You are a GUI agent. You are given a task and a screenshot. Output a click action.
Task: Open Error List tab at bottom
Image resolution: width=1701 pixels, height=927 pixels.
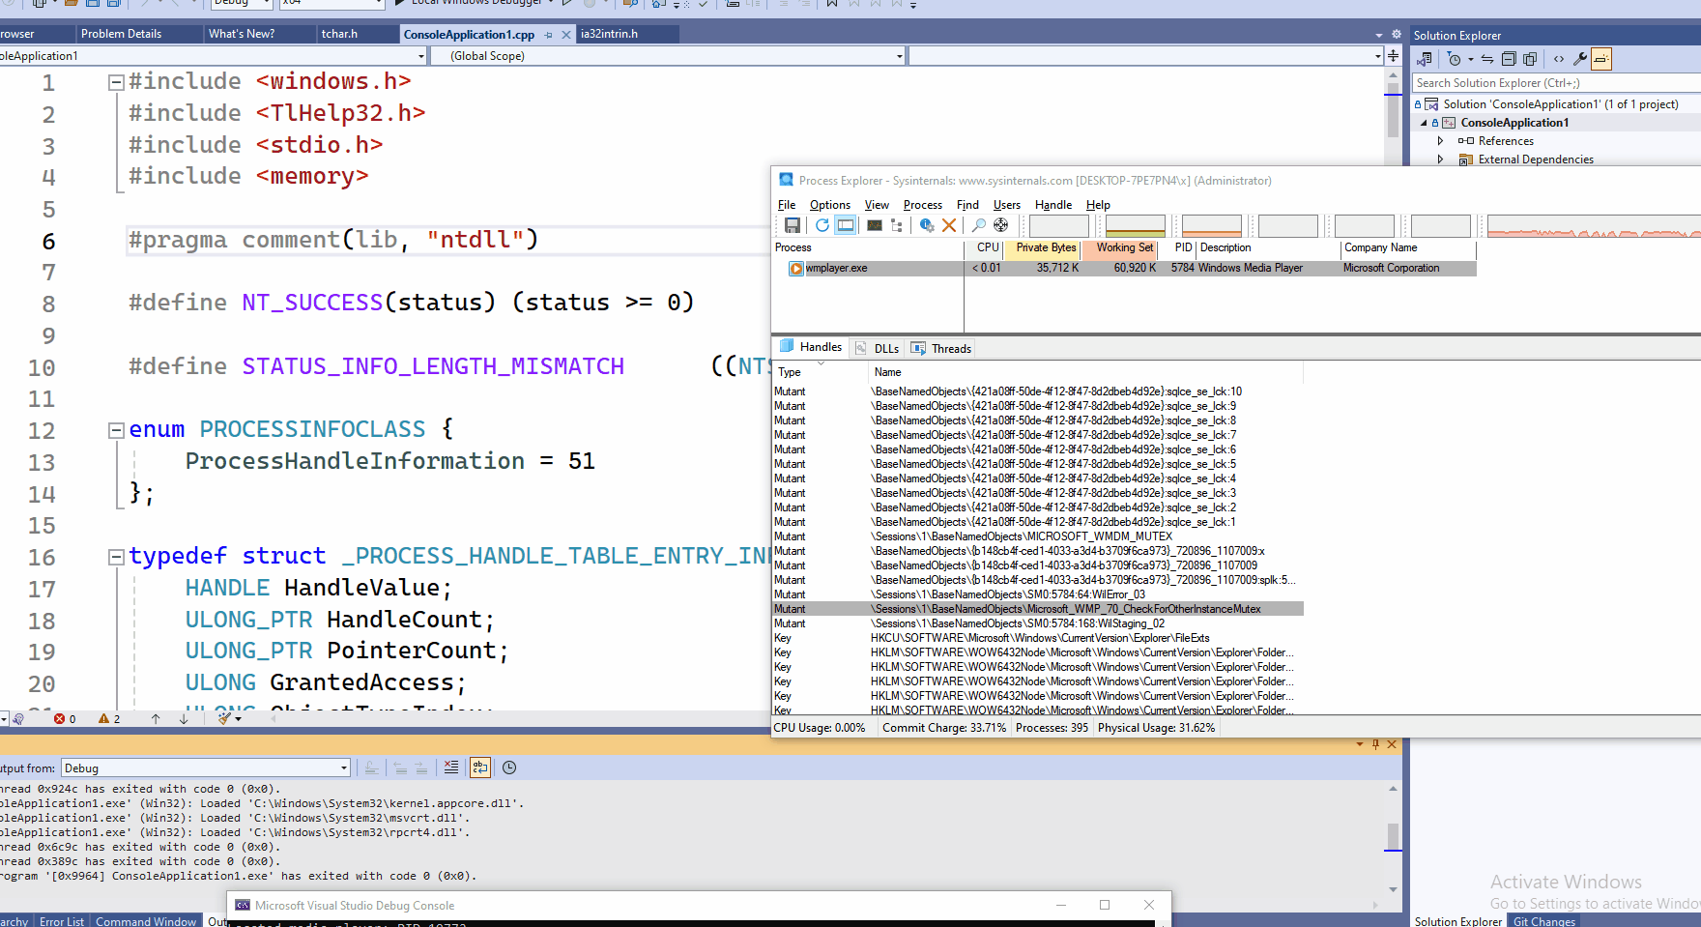[x=62, y=921]
